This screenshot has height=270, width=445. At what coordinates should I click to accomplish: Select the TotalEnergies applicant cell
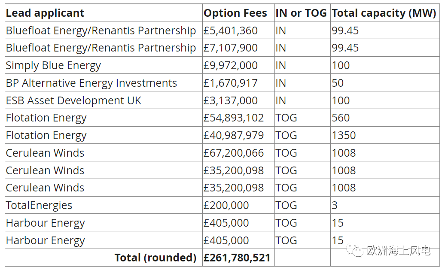(39, 205)
